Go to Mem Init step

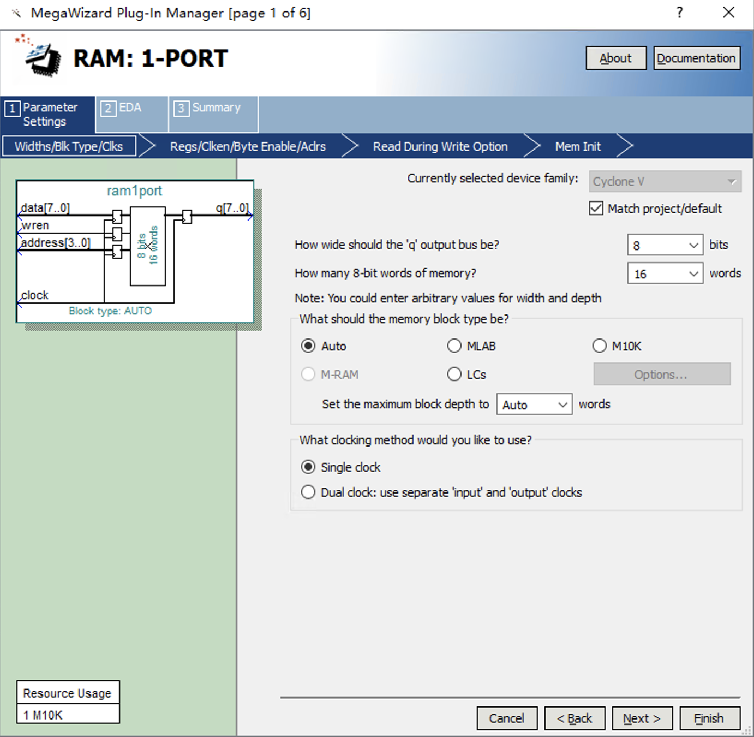click(578, 146)
